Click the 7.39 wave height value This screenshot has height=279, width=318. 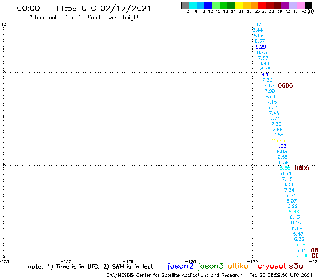[x=276, y=124]
